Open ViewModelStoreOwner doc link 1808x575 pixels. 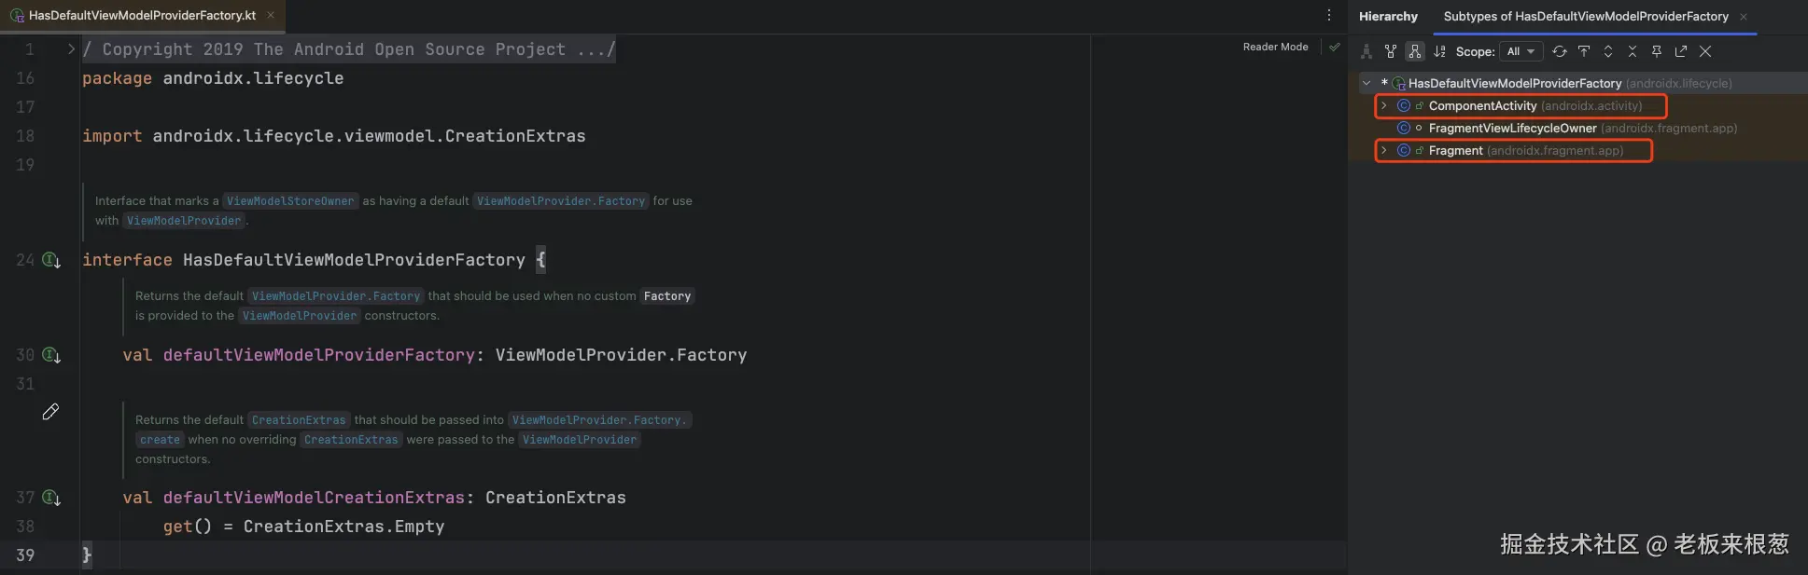(x=290, y=201)
